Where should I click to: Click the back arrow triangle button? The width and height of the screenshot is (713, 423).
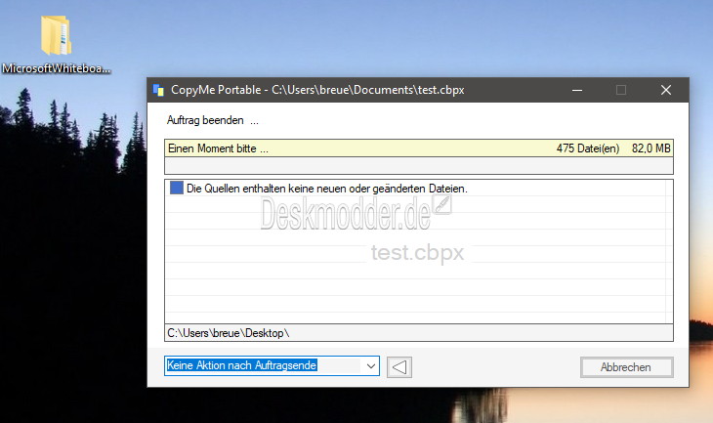coord(399,367)
